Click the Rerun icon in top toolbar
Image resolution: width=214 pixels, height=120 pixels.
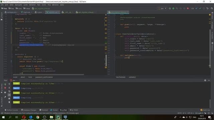coord(170,8)
